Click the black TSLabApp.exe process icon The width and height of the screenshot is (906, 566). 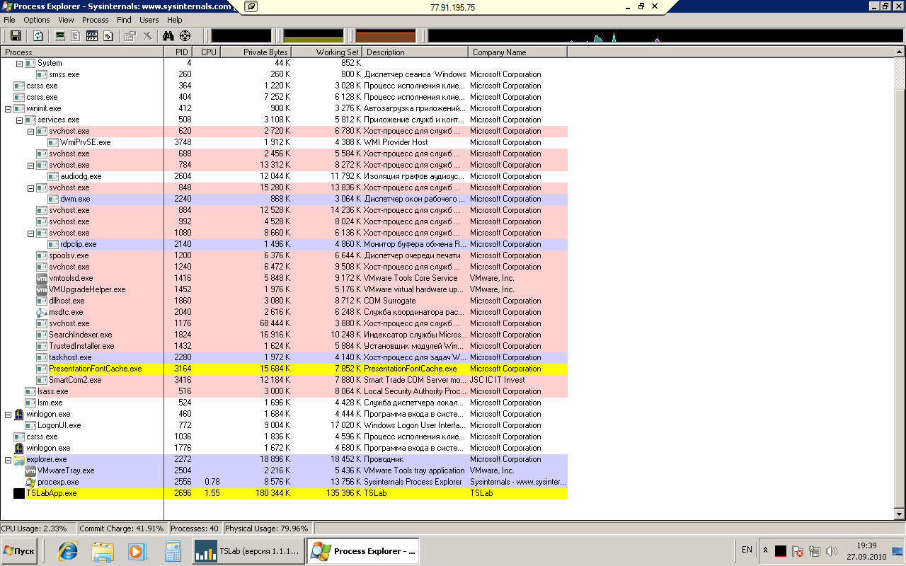point(19,493)
